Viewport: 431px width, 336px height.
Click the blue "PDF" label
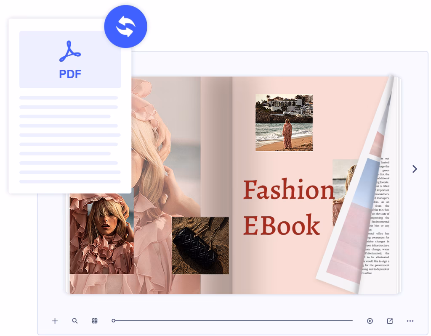click(70, 74)
